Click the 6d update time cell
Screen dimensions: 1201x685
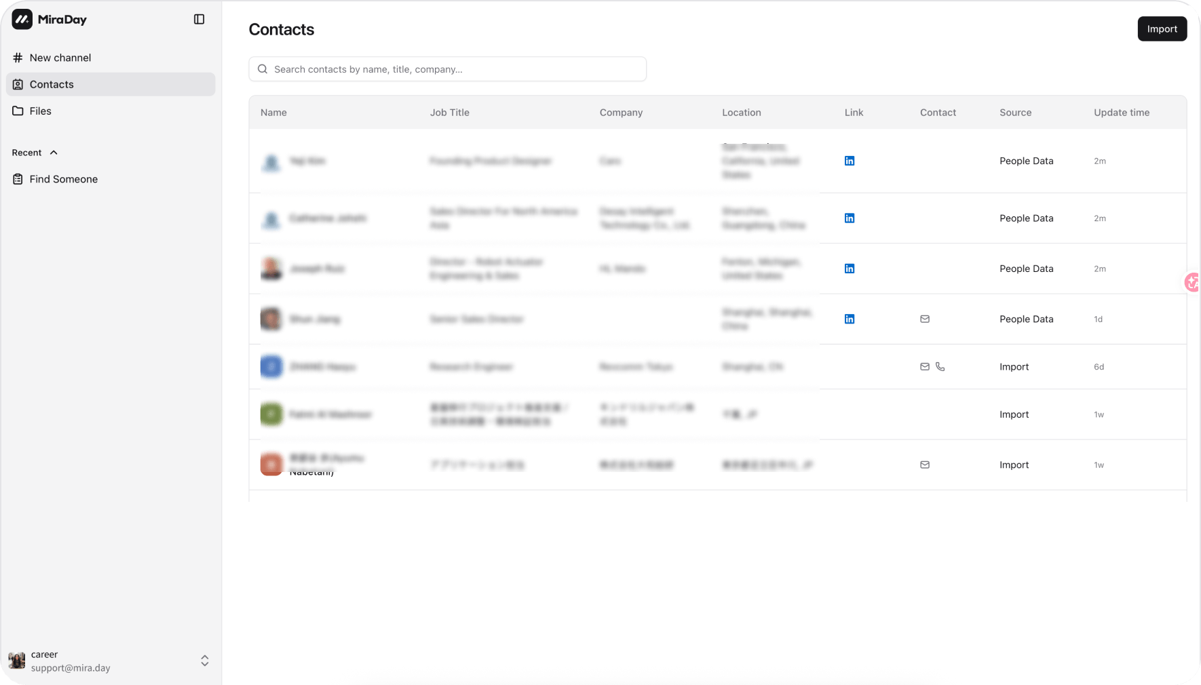(1099, 367)
